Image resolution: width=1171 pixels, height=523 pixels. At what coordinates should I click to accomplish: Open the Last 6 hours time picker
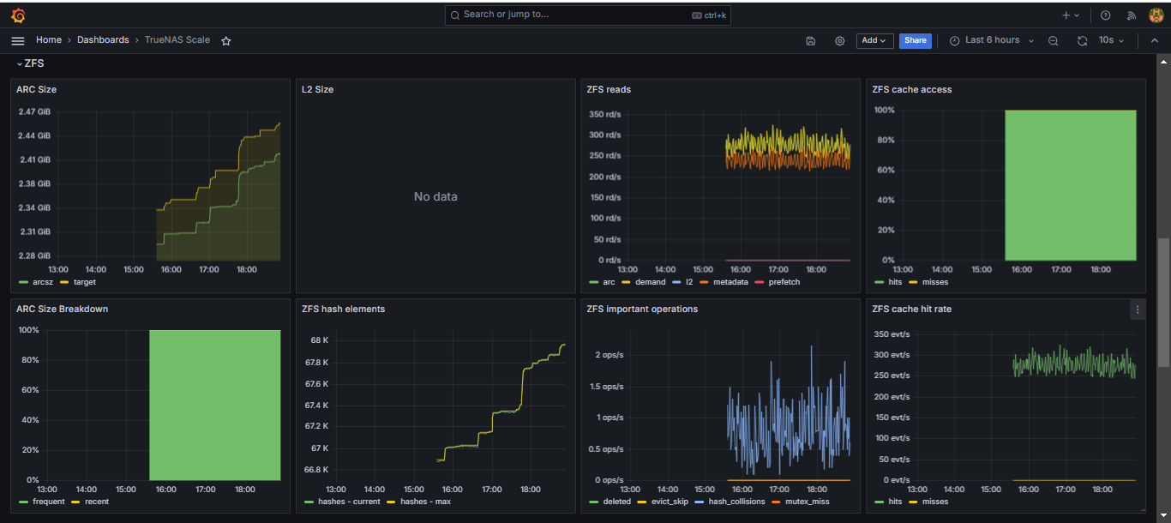pos(992,40)
